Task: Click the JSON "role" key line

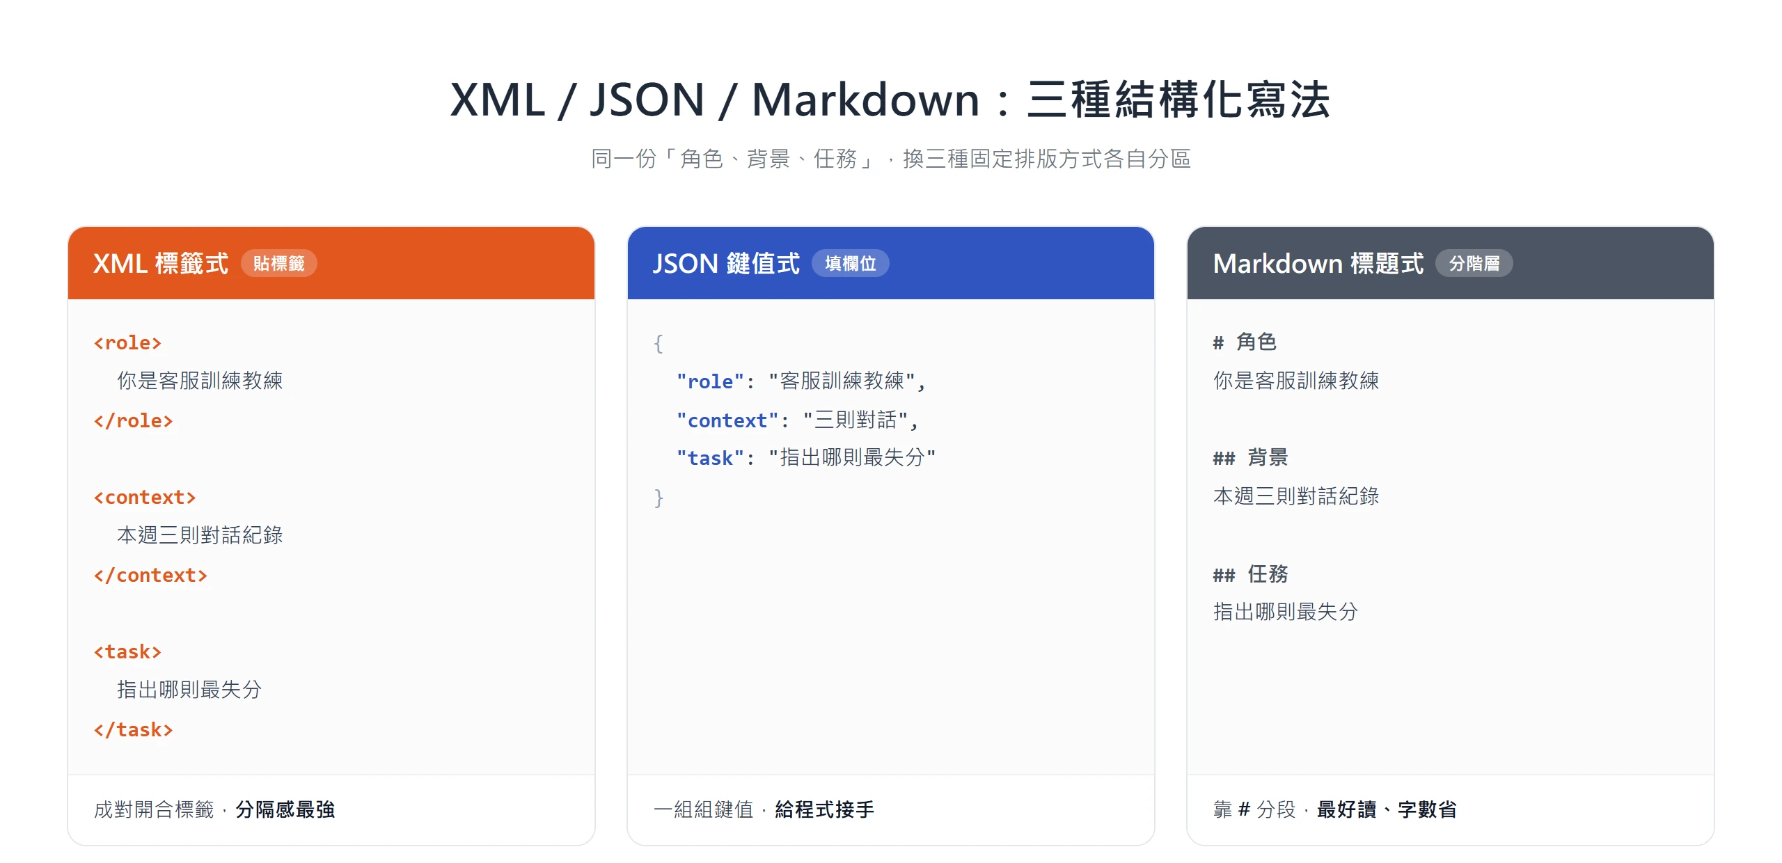Action: (801, 381)
